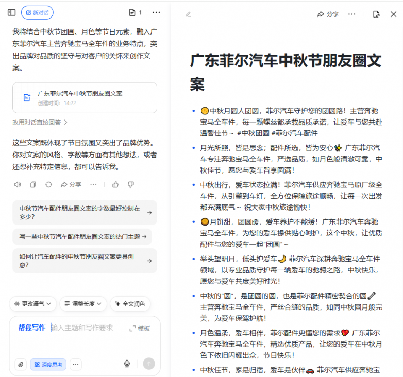Copy the response with copy icon

point(33,185)
